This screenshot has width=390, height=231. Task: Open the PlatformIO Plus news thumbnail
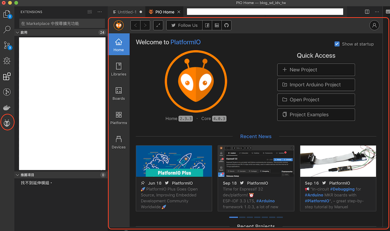(x=174, y=161)
